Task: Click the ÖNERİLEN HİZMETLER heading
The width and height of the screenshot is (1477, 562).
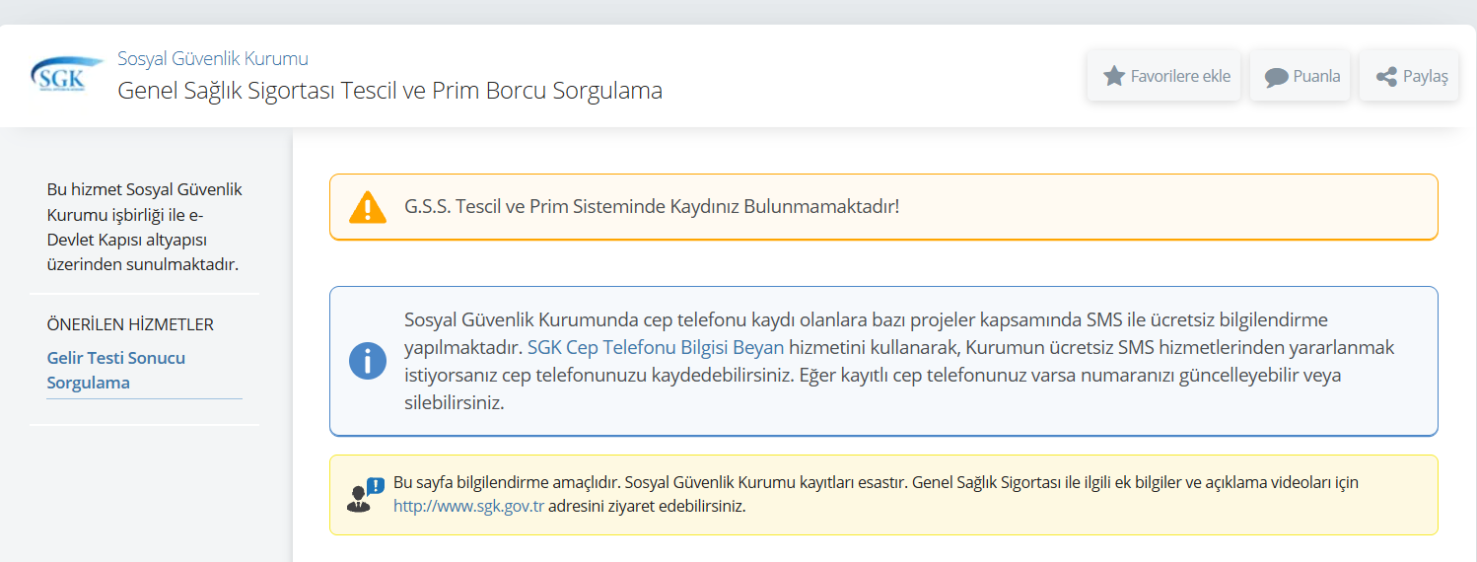Action: click(130, 324)
